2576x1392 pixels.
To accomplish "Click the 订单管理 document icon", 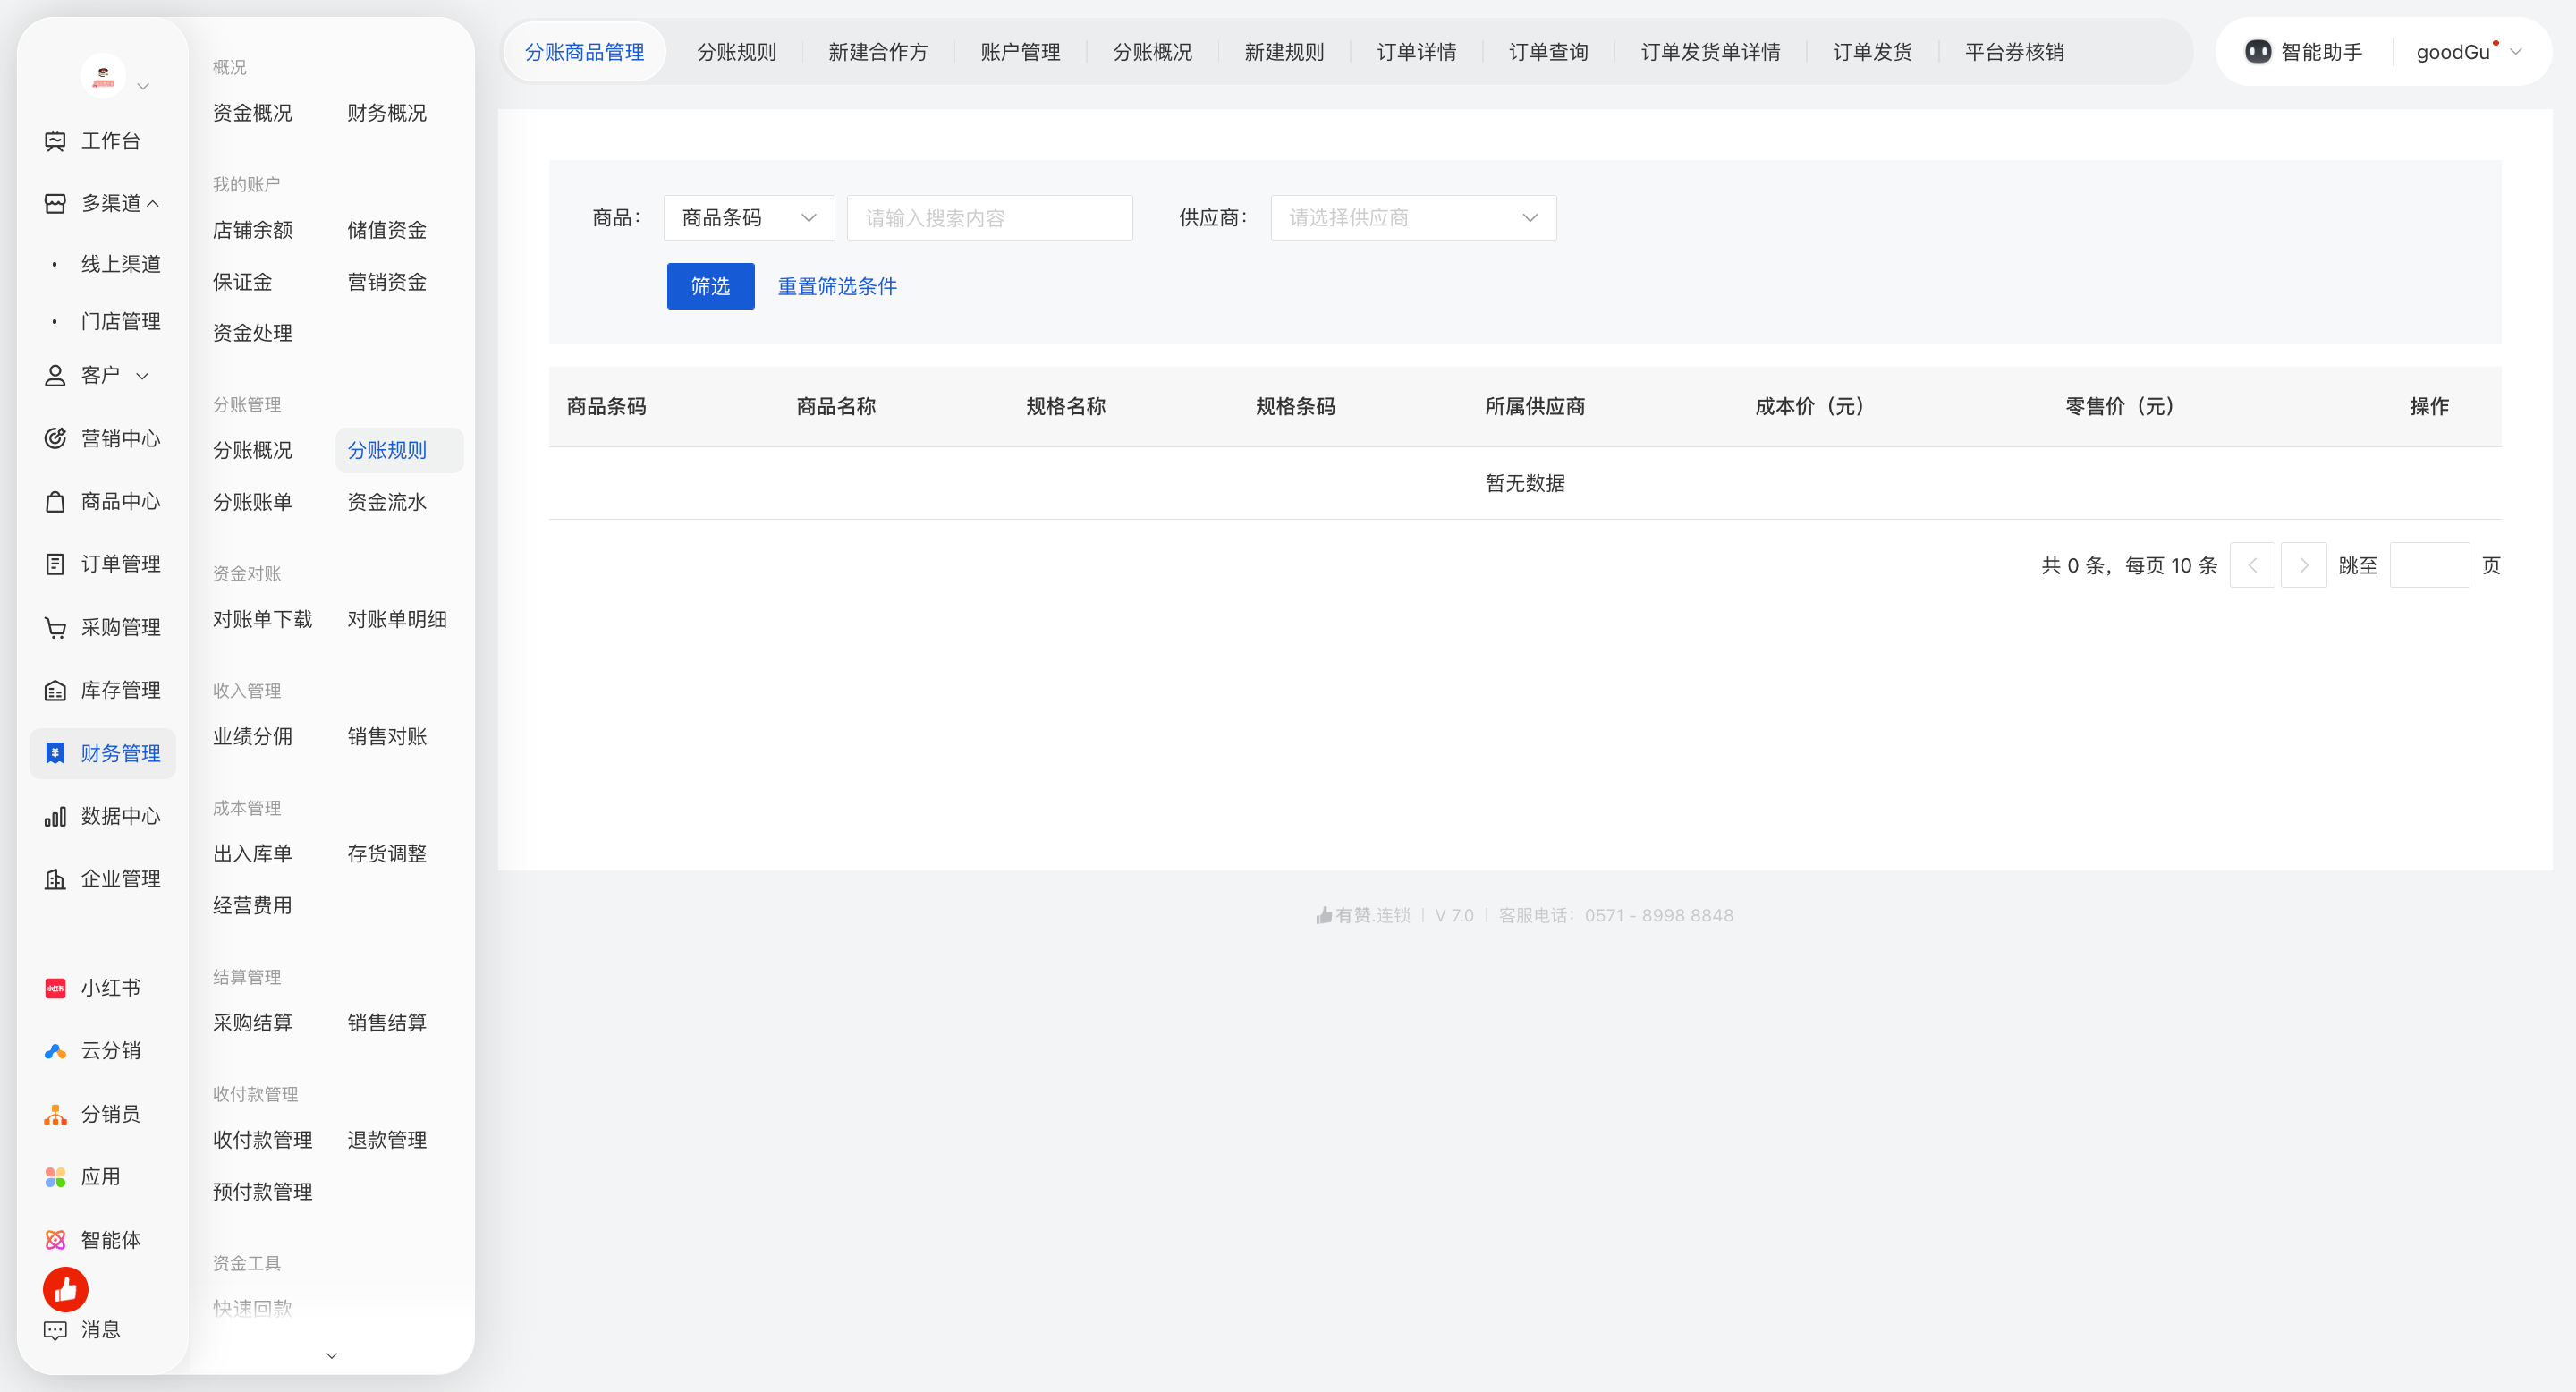I will click(x=55, y=565).
